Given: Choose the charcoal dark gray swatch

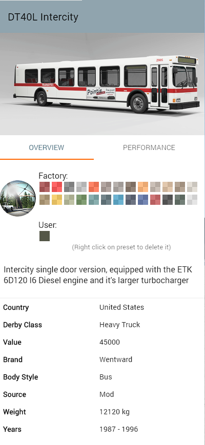Looking at the screenshot, I should [x=168, y=200].
